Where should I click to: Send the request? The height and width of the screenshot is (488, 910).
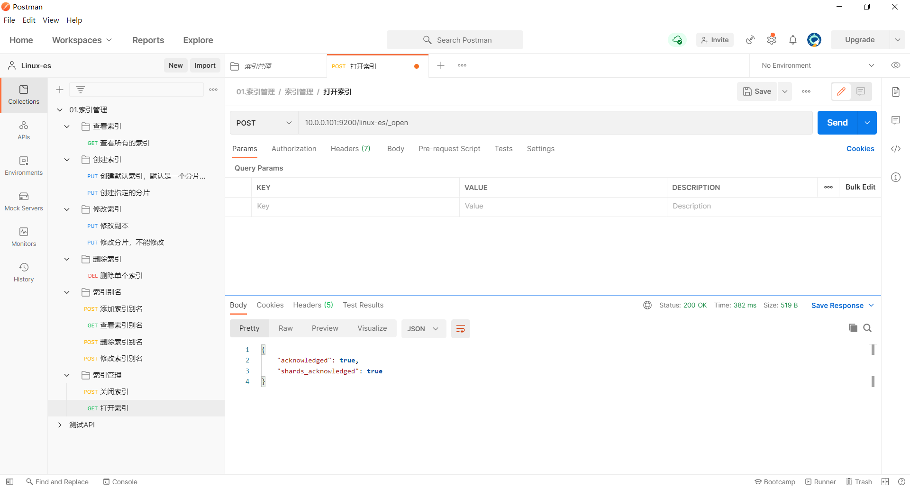click(x=837, y=123)
